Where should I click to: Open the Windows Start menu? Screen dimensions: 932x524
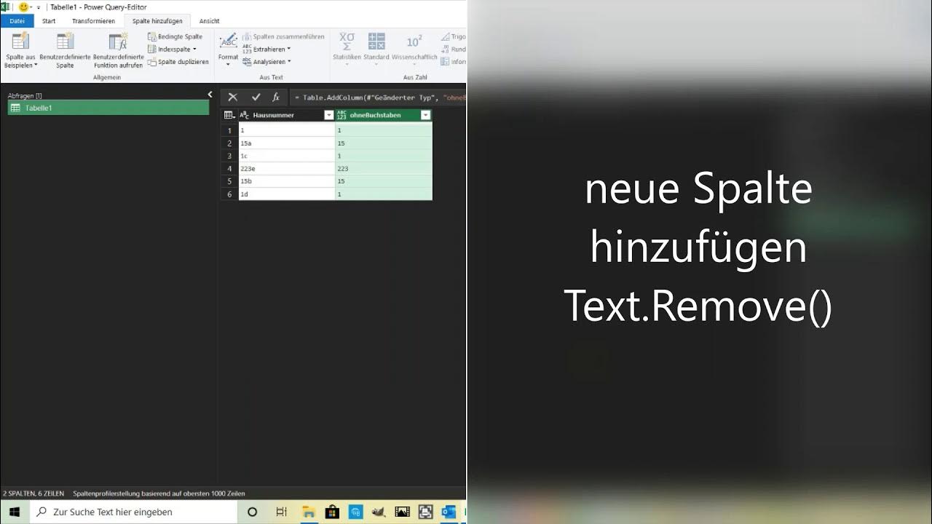[14, 512]
